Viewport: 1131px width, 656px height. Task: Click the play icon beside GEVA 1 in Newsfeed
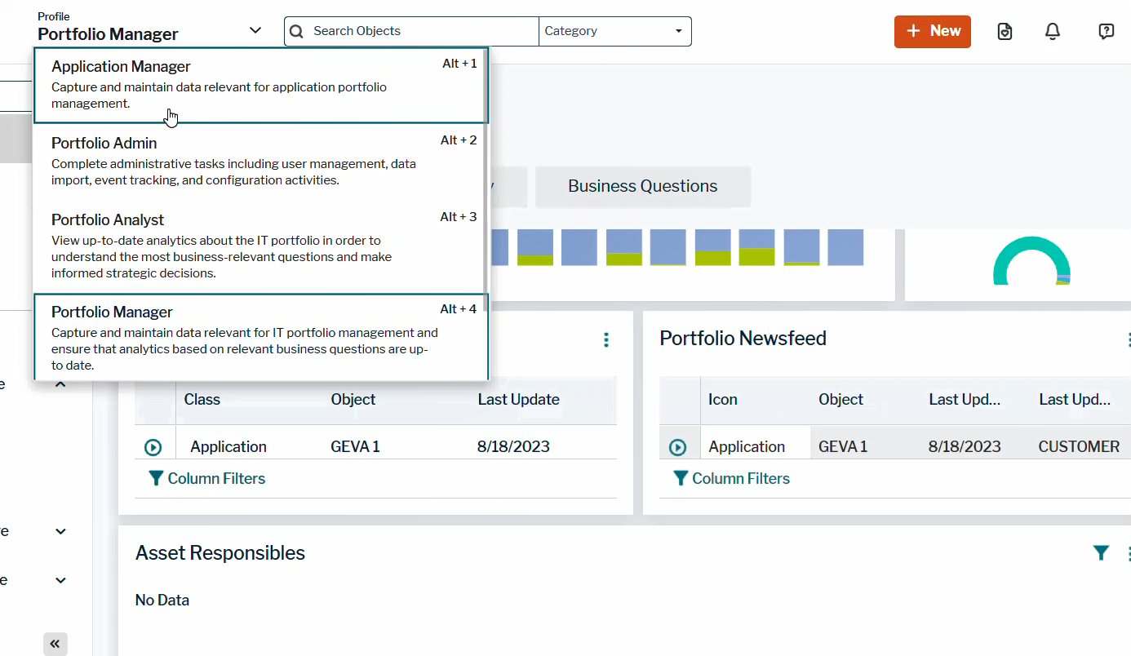679,446
